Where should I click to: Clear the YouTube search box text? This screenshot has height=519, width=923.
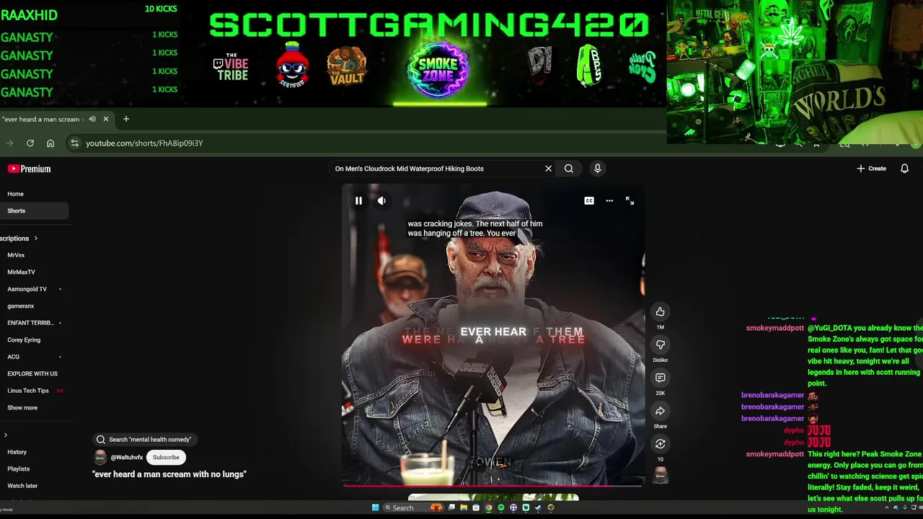coord(548,169)
